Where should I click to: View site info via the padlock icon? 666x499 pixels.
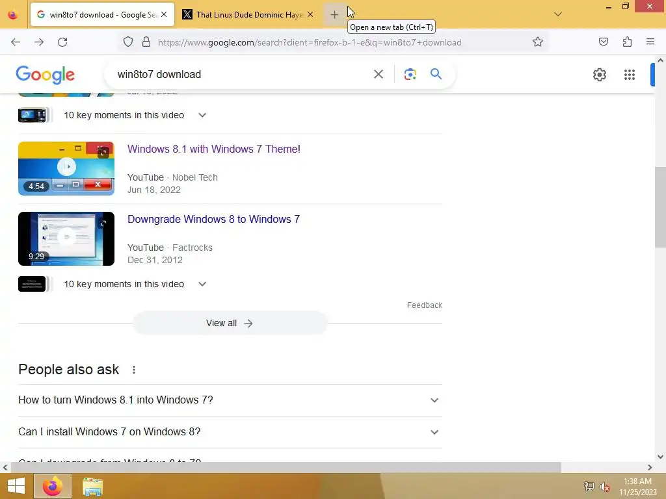(146, 42)
